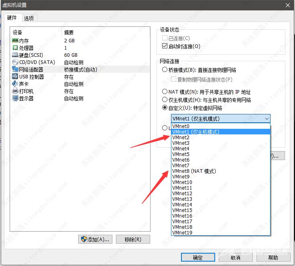
Task: Click the monitor icon beside 显示器
Action: pyautogui.click(x=15, y=98)
